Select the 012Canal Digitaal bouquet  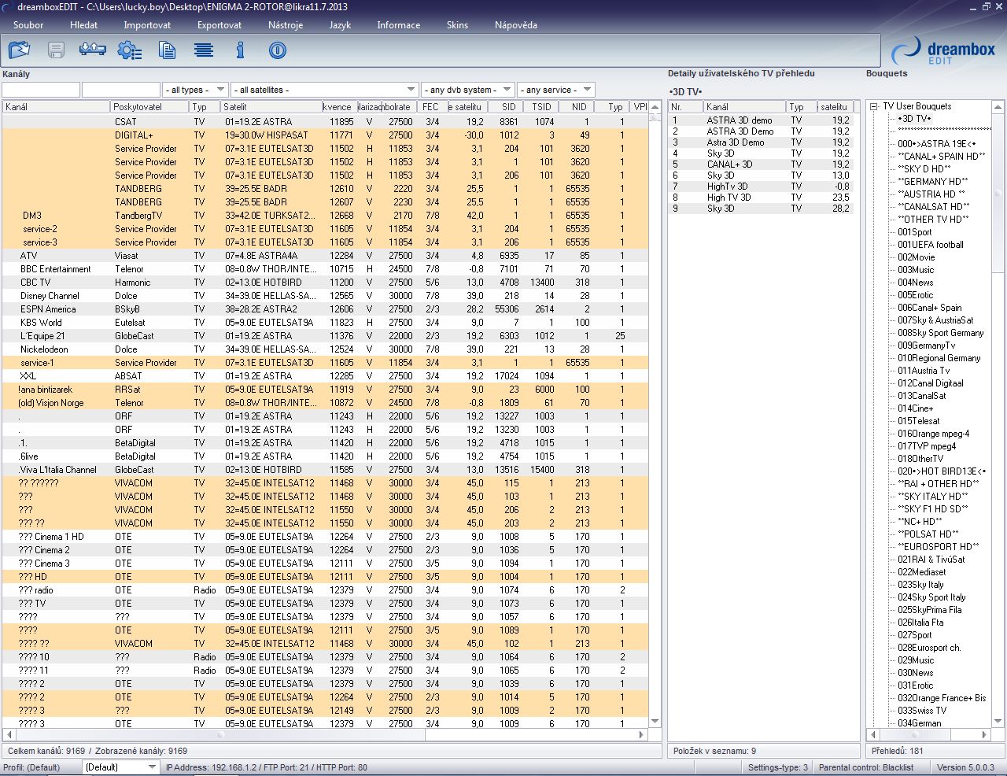coord(930,383)
